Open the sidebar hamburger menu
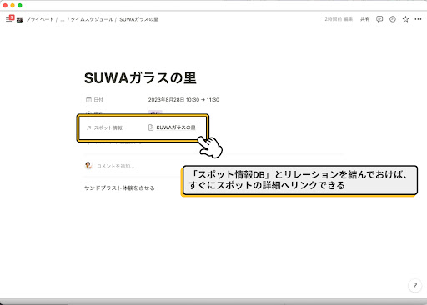This screenshot has width=427, height=305. [8, 19]
